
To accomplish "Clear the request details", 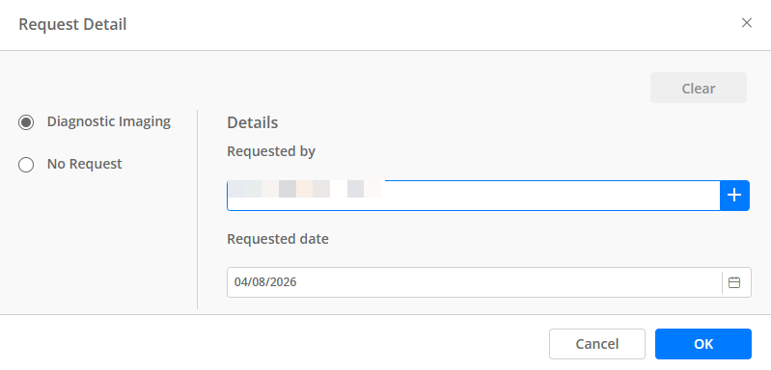I will pos(699,89).
